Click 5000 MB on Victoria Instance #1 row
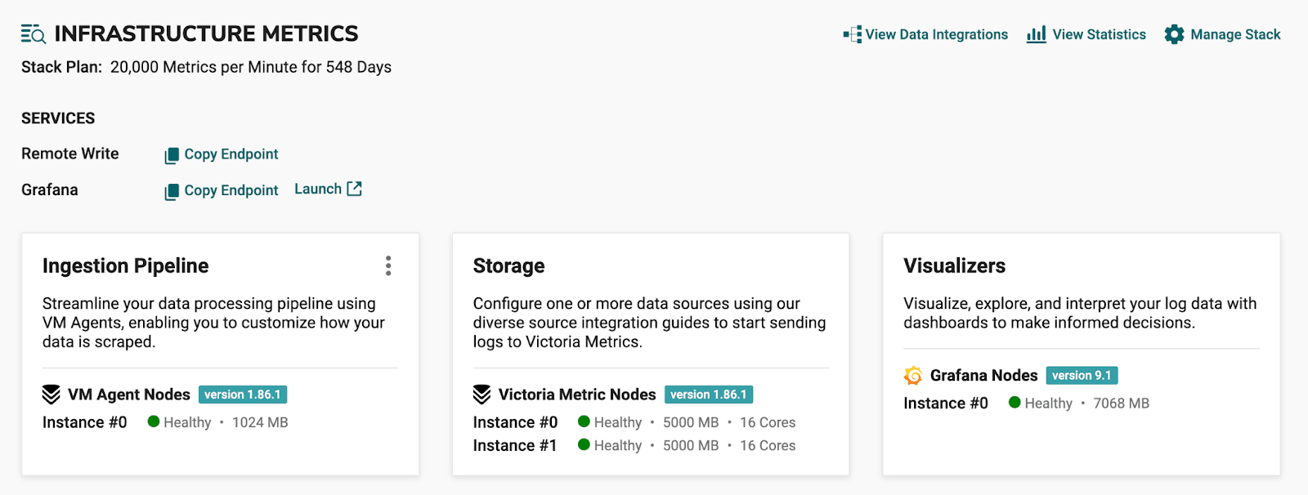 pos(691,445)
